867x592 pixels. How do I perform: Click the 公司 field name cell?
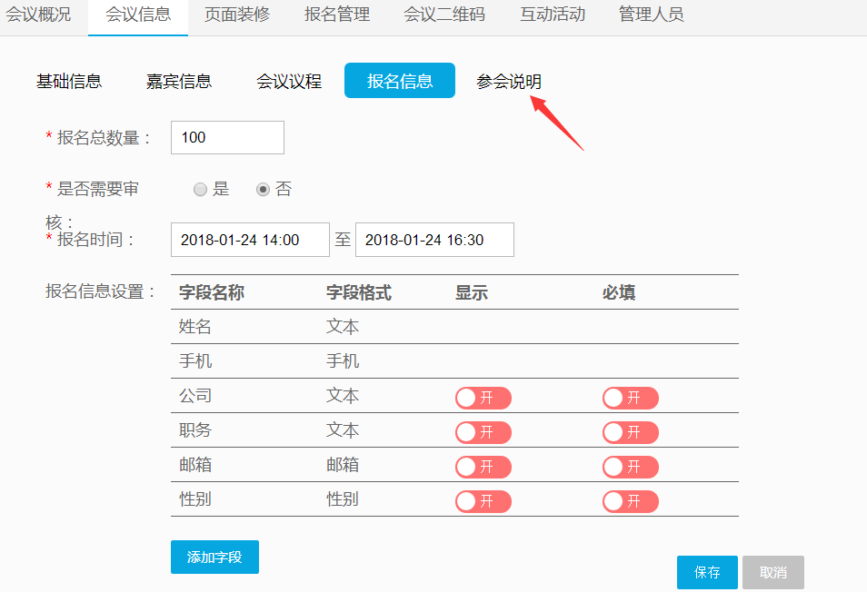[195, 395]
